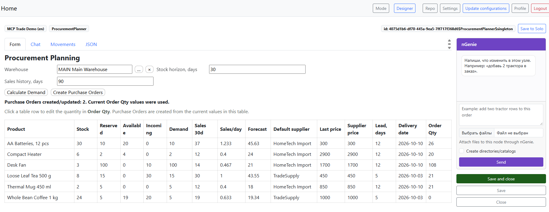Close the form with the Close button
Image resolution: width=549 pixels, height=212 pixels.
501,202
